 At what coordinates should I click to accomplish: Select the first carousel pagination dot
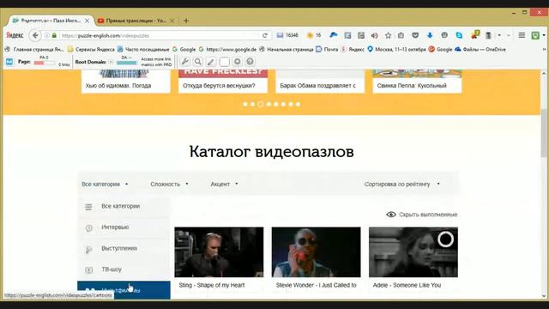pyautogui.click(x=245, y=104)
